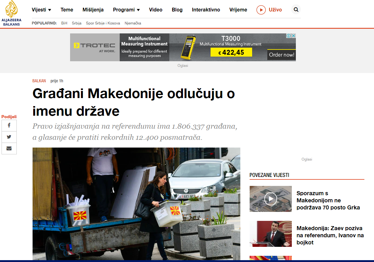This screenshot has height=262, width=374.
Task: Open the Video section
Action: 156,10
